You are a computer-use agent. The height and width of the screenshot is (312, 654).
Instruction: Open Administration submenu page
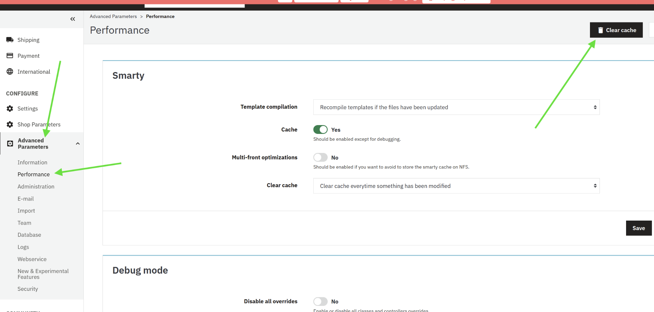click(36, 187)
